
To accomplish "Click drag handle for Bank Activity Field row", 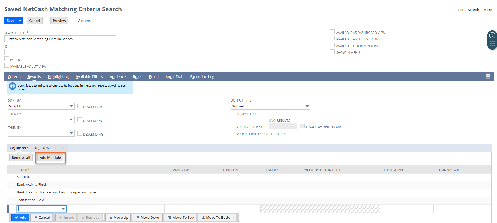I will [11, 185].
